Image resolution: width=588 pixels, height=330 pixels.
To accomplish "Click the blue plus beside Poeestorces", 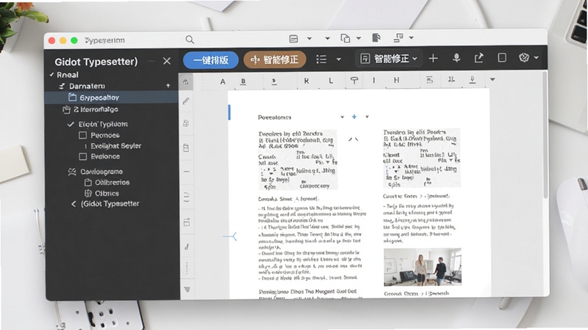I will tap(354, 117).
